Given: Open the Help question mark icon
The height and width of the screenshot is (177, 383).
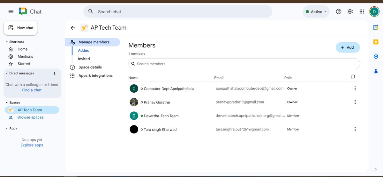Looking at the screenshot, I should pos(339,11).
